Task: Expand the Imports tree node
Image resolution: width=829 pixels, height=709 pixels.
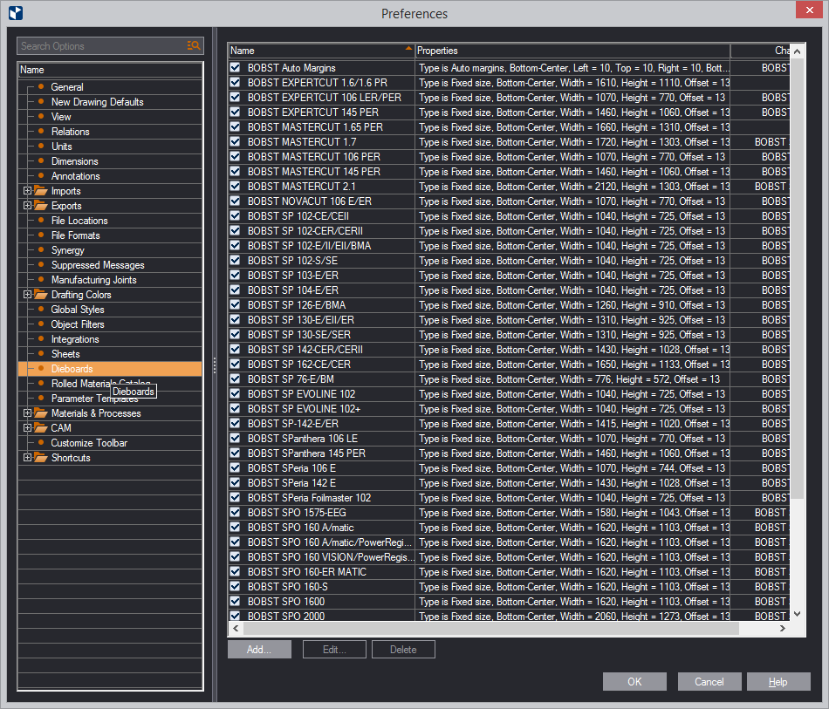Action: point(28,191)
